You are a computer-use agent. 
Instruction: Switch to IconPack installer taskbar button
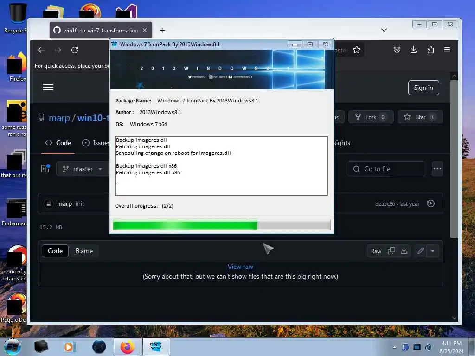click(x=156, y=347)
